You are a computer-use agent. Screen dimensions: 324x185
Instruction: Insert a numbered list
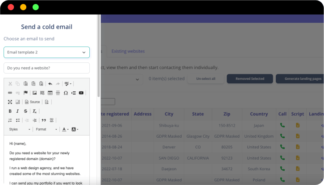pyautogui.click(x=10, y=120)
